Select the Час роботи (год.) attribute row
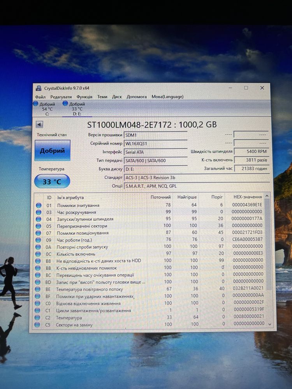The image size is (292, 389). tap(150, 240)
